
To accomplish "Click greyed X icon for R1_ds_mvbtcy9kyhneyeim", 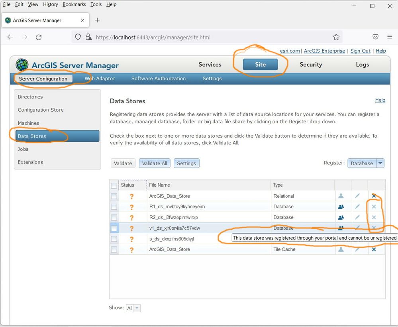I will pos(374,207).
